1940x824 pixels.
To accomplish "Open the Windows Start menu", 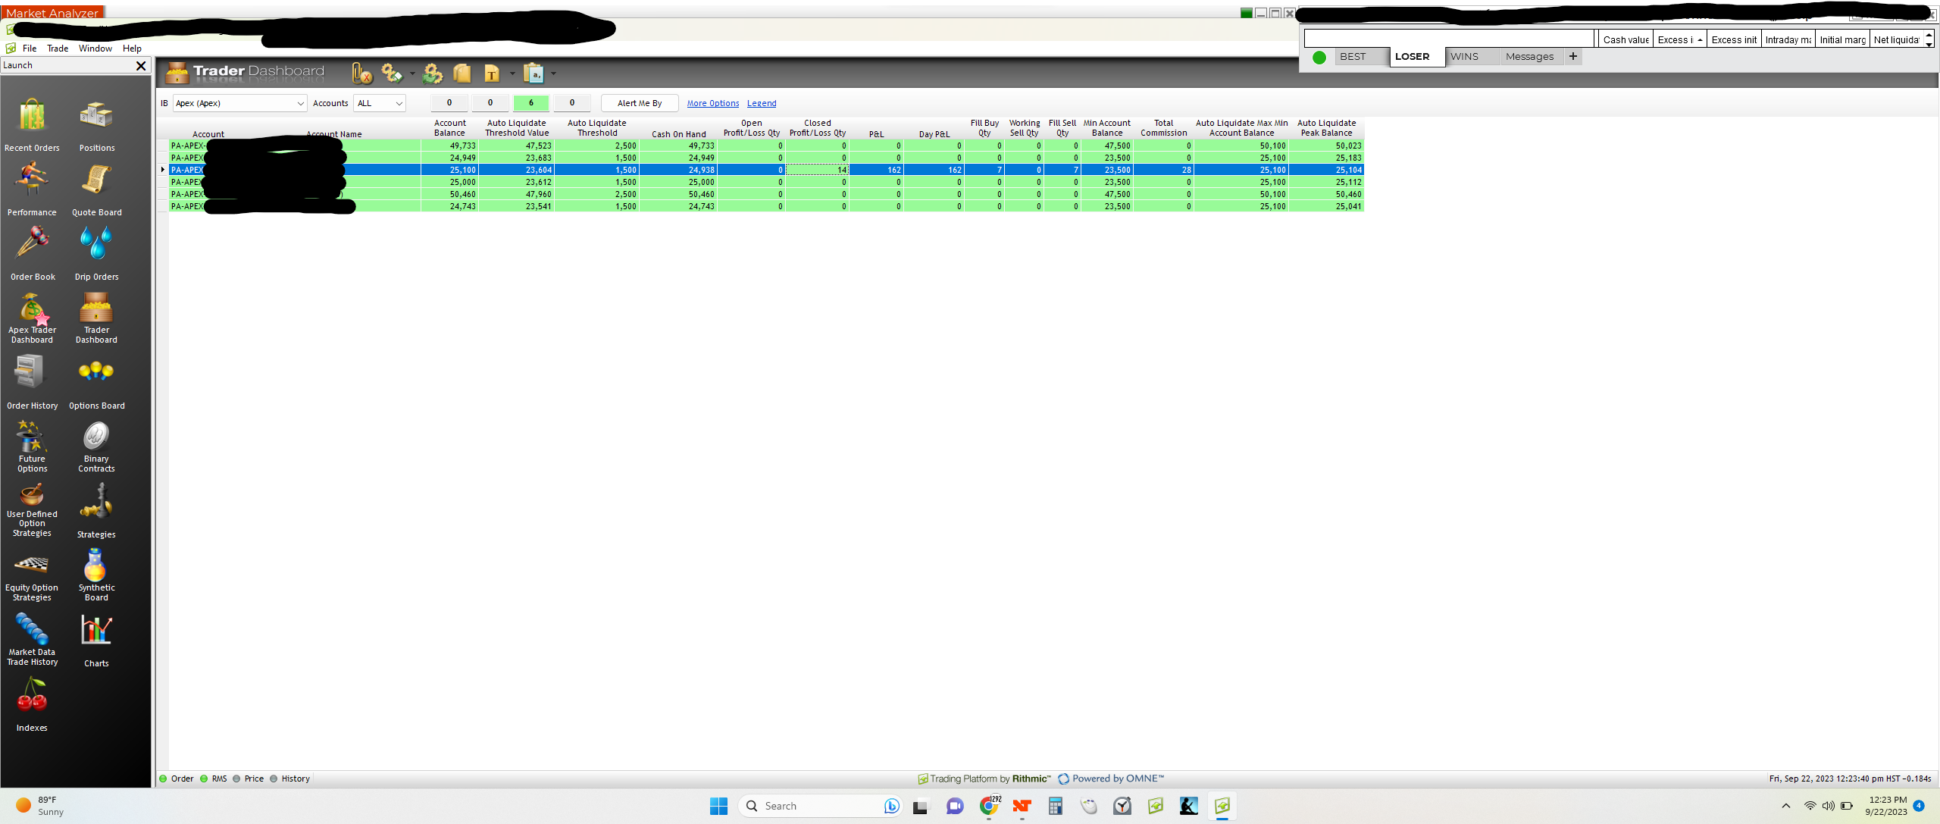I will click(719, 806).
